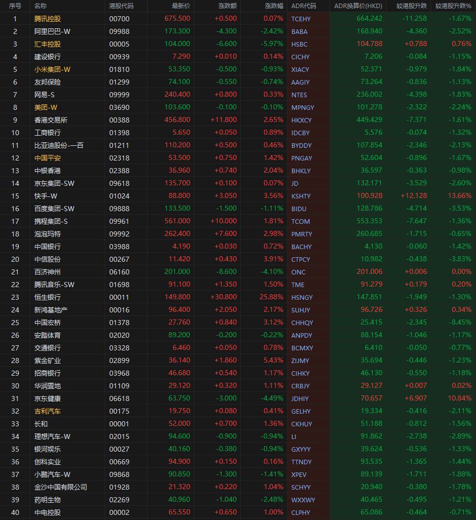
Task: Click the ADR代码 column header
Action: coord(304,6)
